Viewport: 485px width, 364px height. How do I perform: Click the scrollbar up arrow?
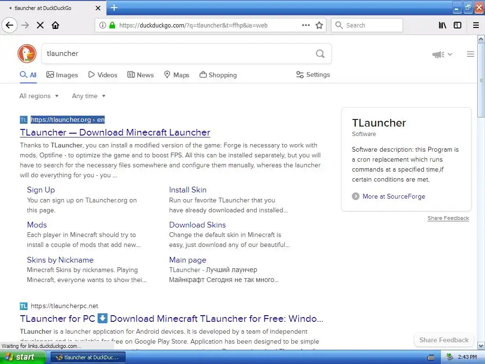481,39
